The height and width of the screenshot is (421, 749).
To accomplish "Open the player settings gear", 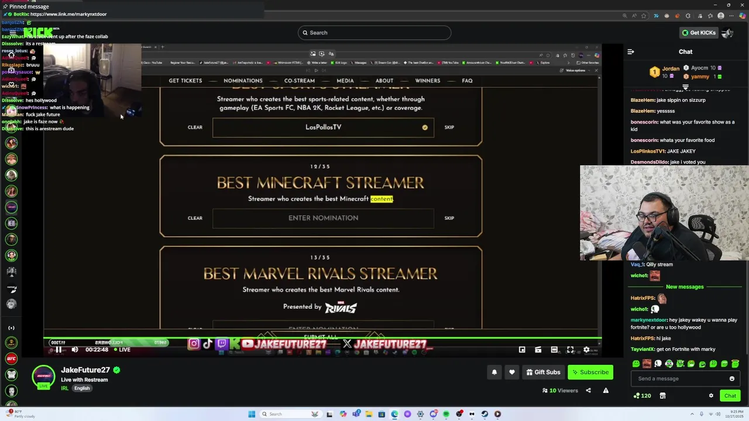I will (586, 350).
